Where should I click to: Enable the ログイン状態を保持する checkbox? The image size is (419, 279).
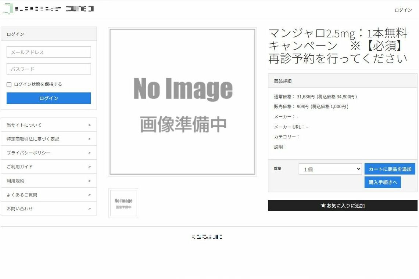[9, 84]
